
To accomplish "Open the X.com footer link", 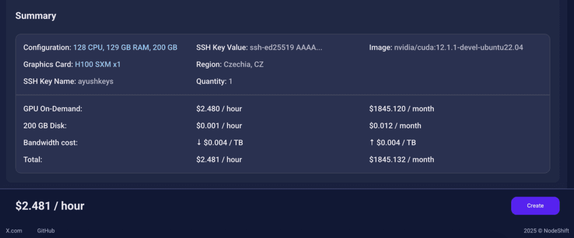I will point(13,231).
